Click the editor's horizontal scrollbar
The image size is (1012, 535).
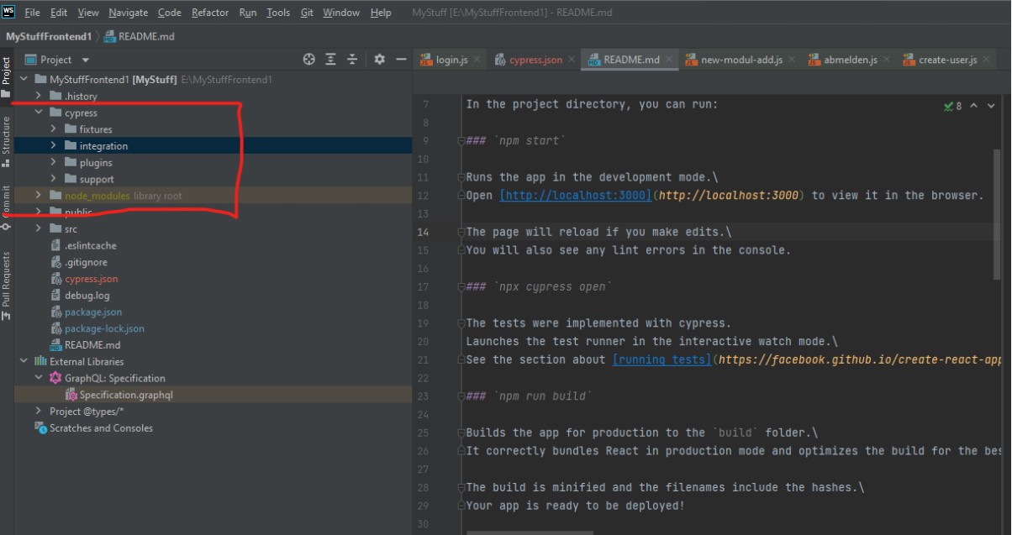[530, 532]
